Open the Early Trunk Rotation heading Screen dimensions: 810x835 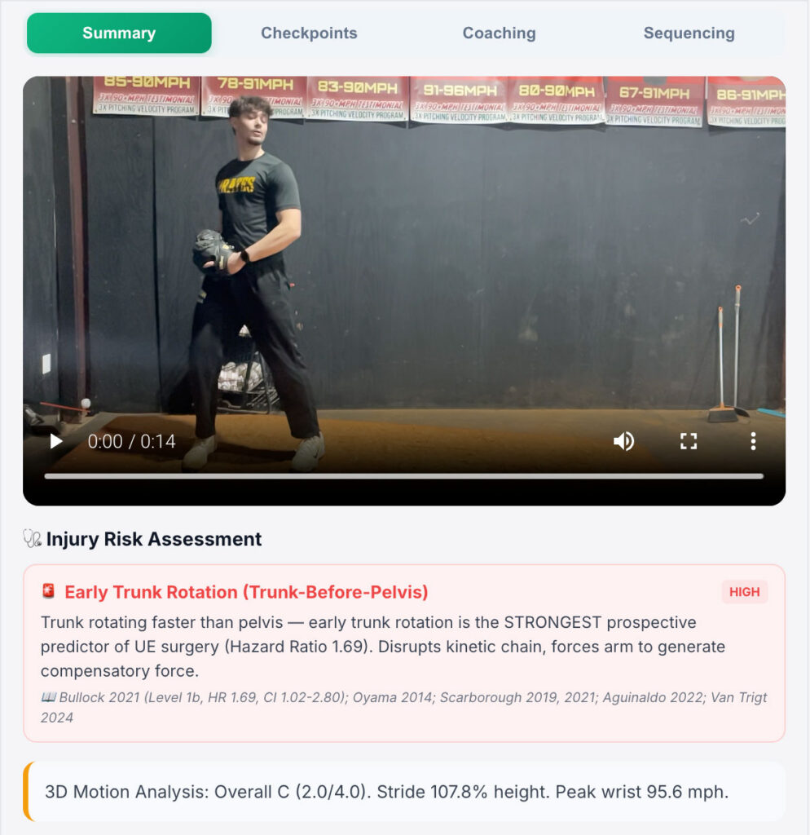246,592
